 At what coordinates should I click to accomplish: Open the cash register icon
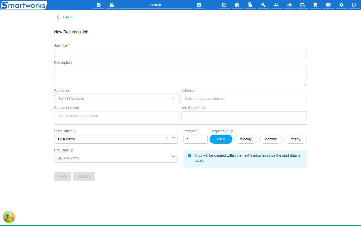(x=112, y=5)
